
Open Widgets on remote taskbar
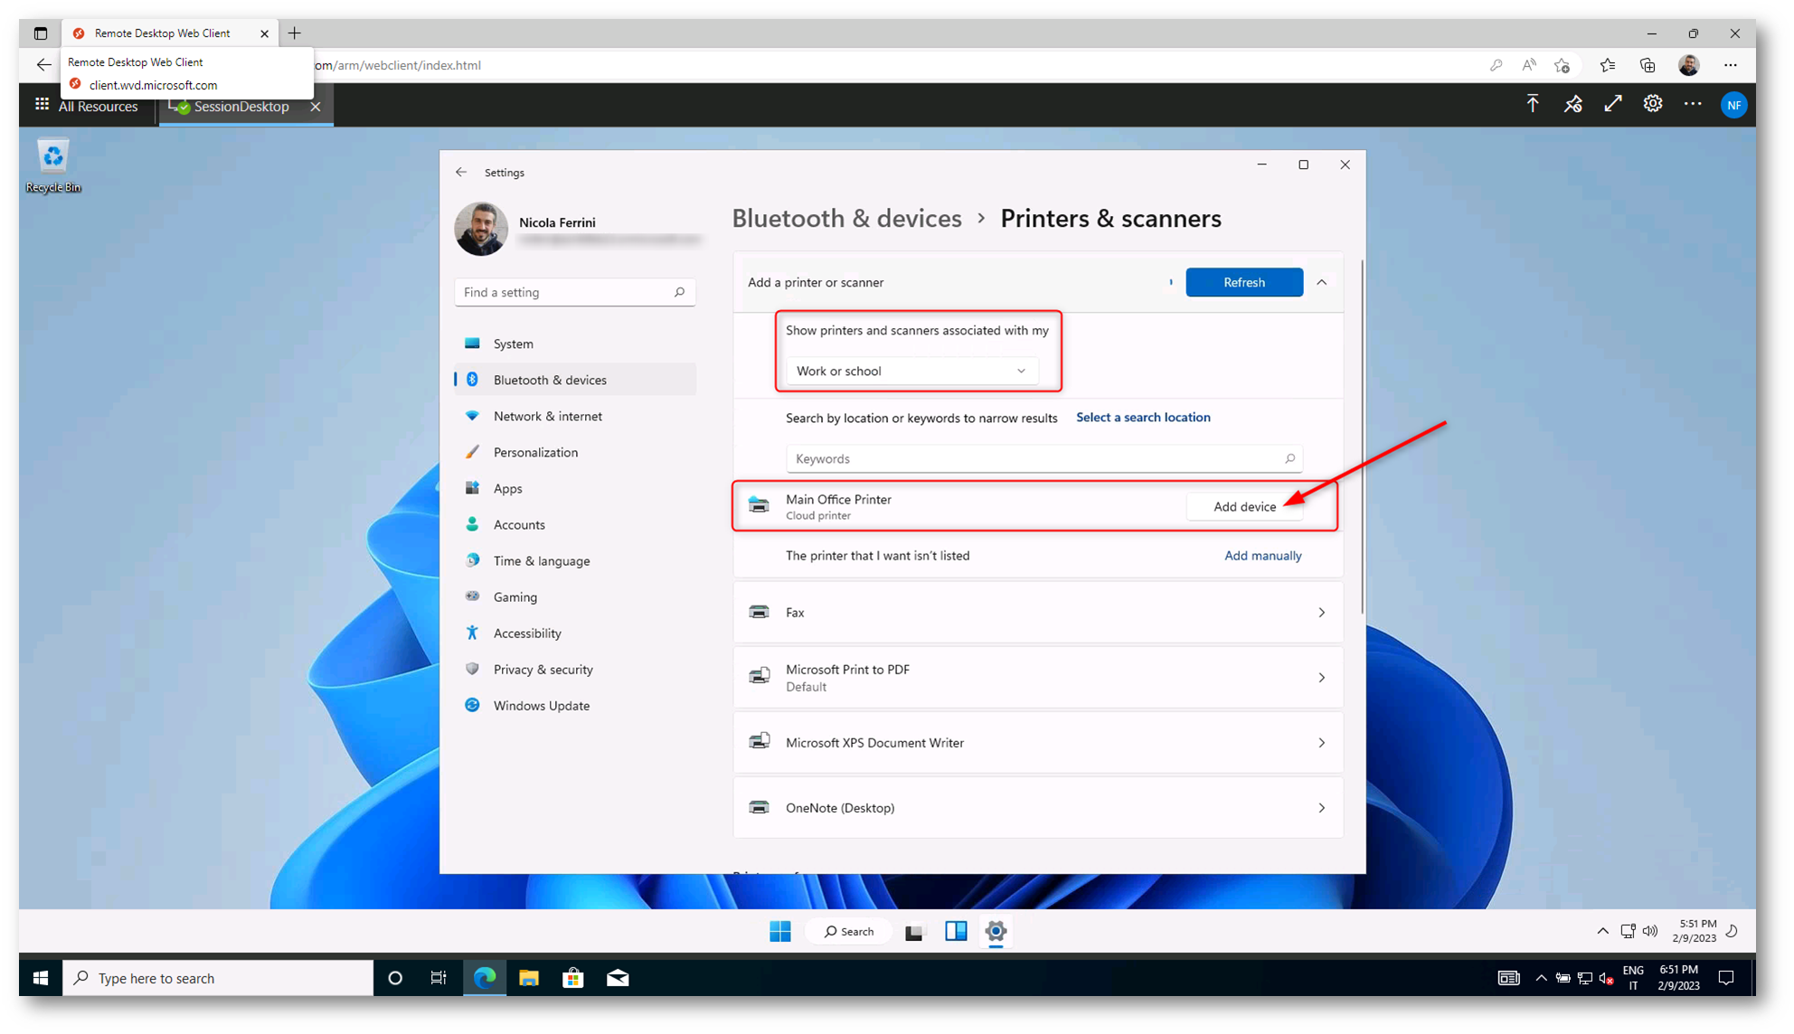click(x=956, y=931)
